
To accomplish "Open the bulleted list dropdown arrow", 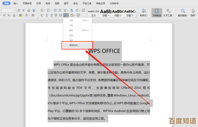I will tap(45, 10).
